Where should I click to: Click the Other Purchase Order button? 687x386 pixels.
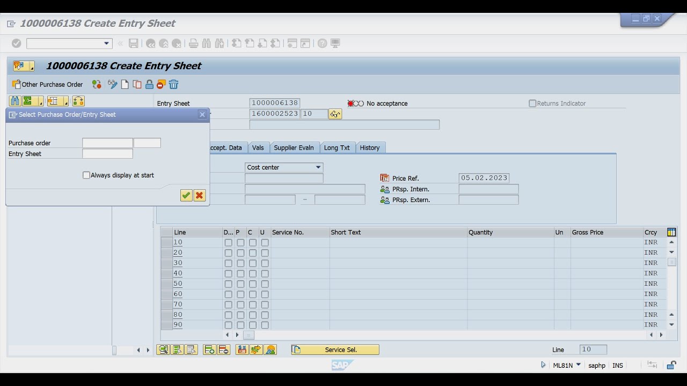[48, 84]
